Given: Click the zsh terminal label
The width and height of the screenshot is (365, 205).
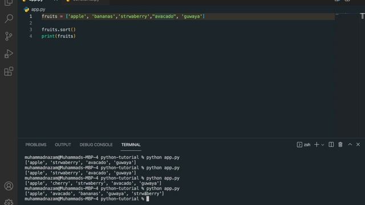Looking at the screenshot, I should [x=307, y=145].
